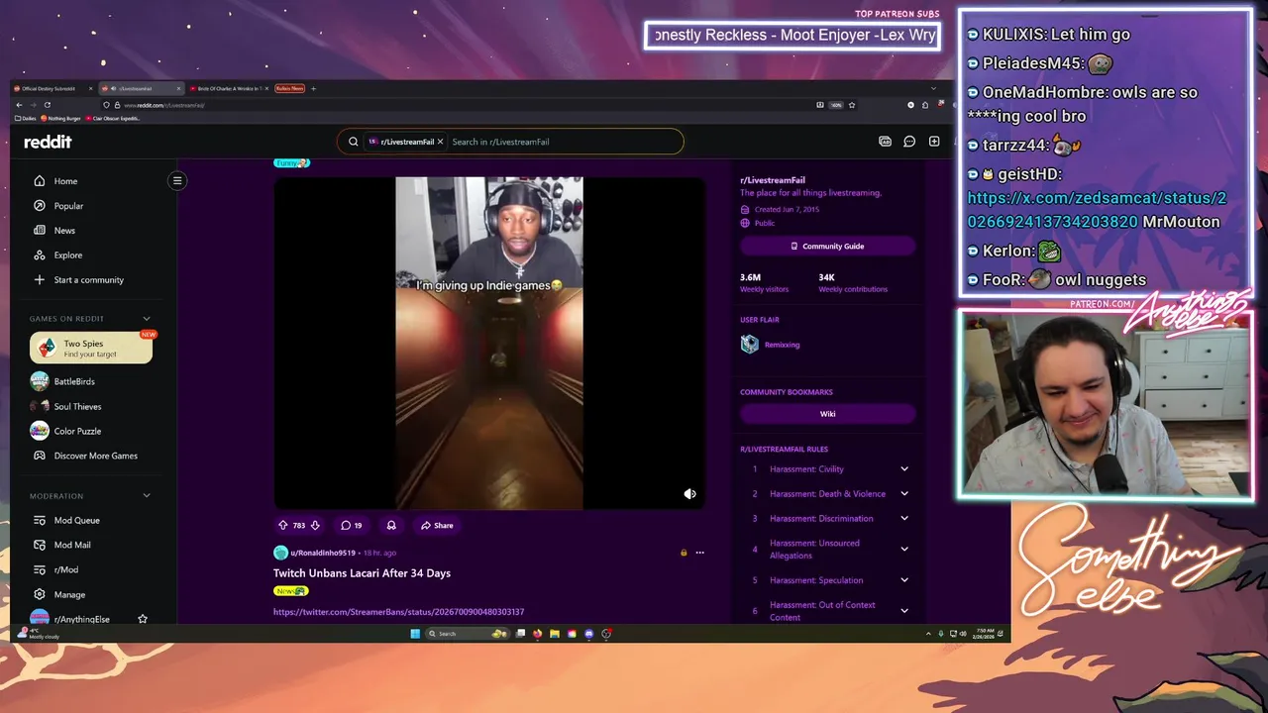Open geistHD's x.com link in chat
The image size is (1268, 713).
(1097, 210)
